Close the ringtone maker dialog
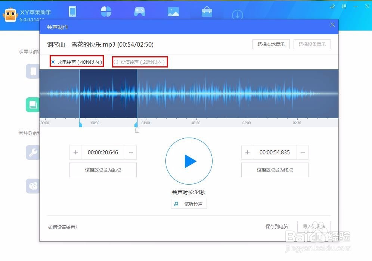Viewport: 372px width, 261px height. [x=332, y=25]
